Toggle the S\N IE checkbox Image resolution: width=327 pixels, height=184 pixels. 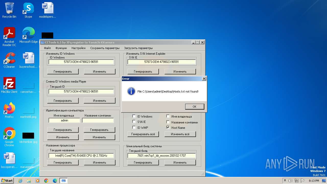[x=134, y=122]
